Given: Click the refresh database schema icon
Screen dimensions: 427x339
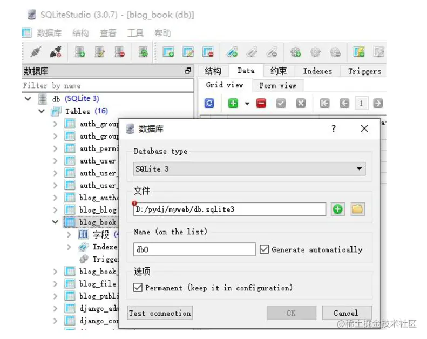Looking at the screenshot, I should pyautogui.click(x=143, y=52).
